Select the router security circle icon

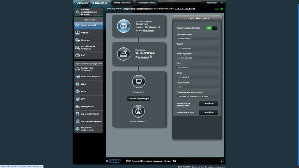(x=124, y=54)
